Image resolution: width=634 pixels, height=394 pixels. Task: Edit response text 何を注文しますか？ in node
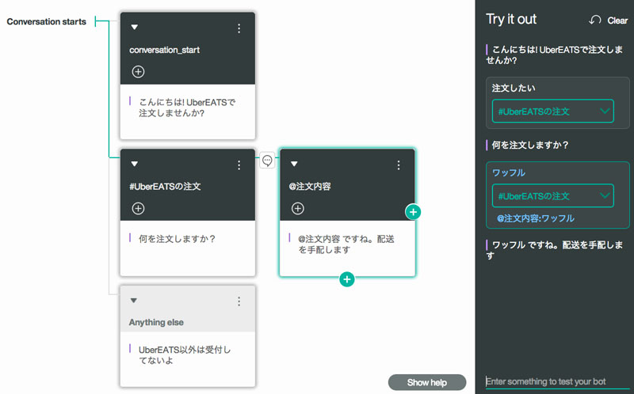click(x=177, y=239)
